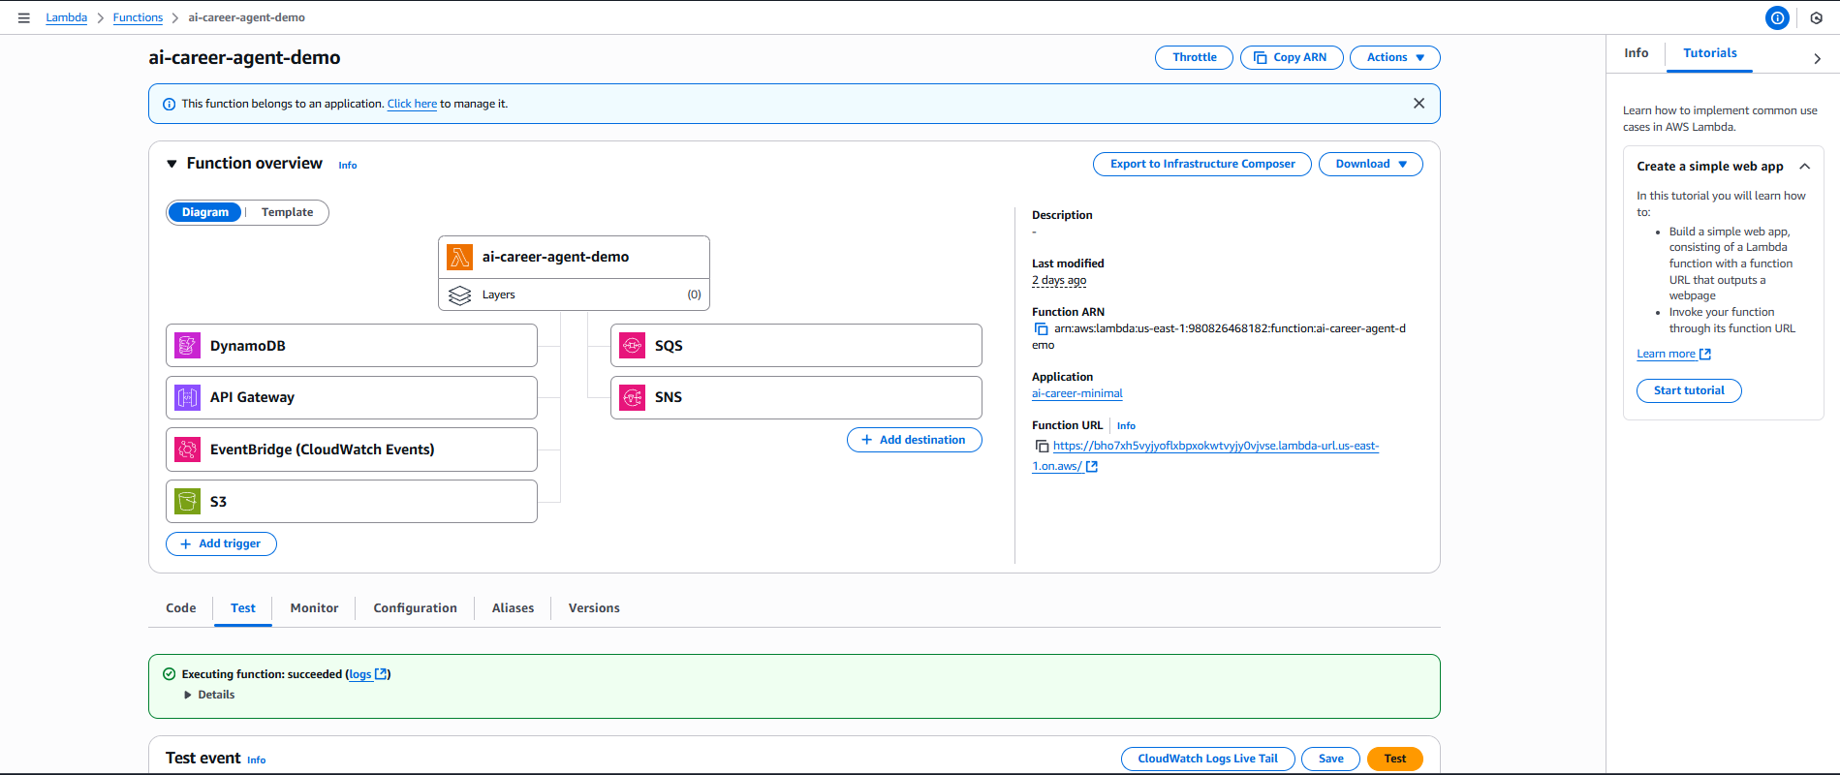Image resolution: width=1840 pixels, height=775 pixels.
Task: Click the 'Click here' application link
Action: tap(412, 105)
